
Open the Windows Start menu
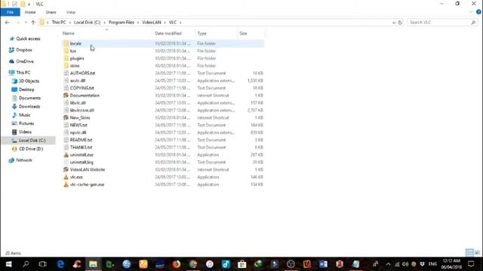8,264
